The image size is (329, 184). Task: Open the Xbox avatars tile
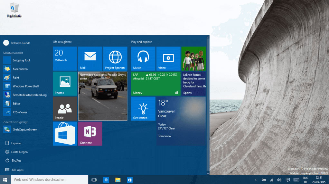(193, 59)
